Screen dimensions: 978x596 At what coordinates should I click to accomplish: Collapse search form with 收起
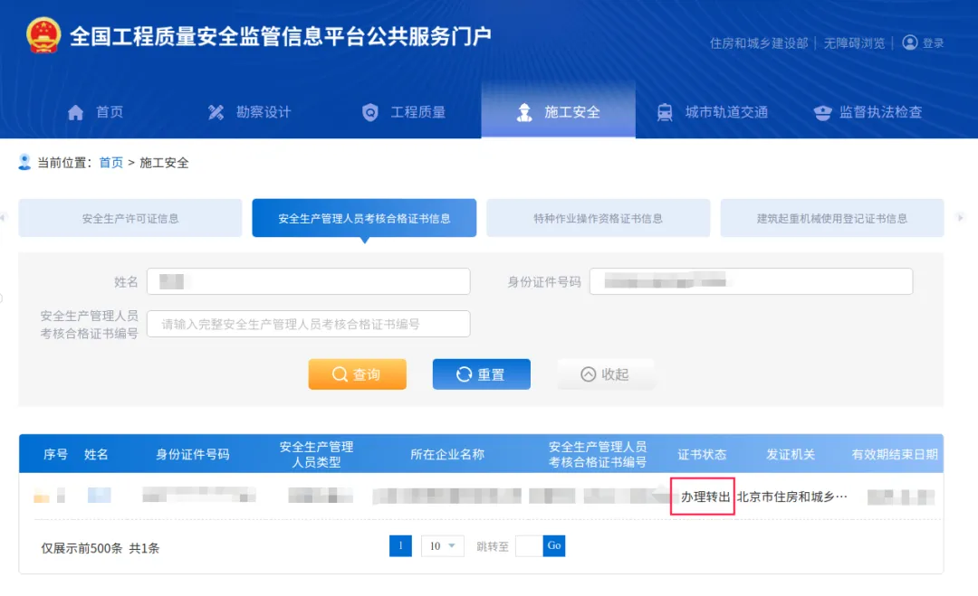(x=605, y=374)
